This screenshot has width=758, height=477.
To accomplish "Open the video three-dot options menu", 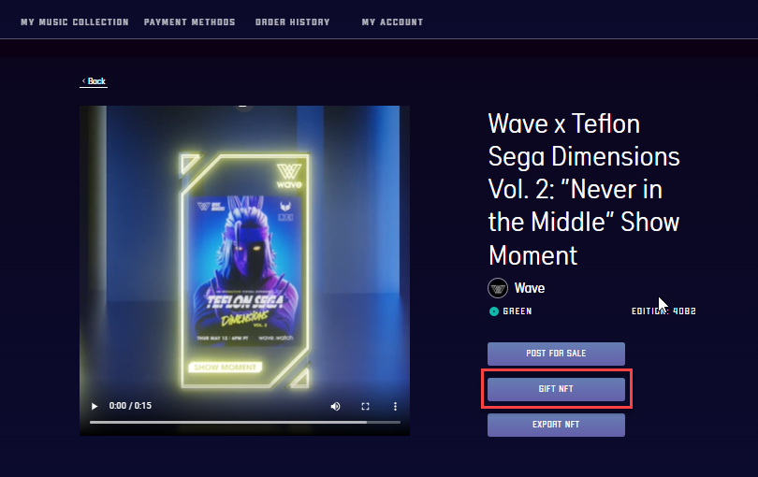I will pyautogui.click(x=395, y=406).
